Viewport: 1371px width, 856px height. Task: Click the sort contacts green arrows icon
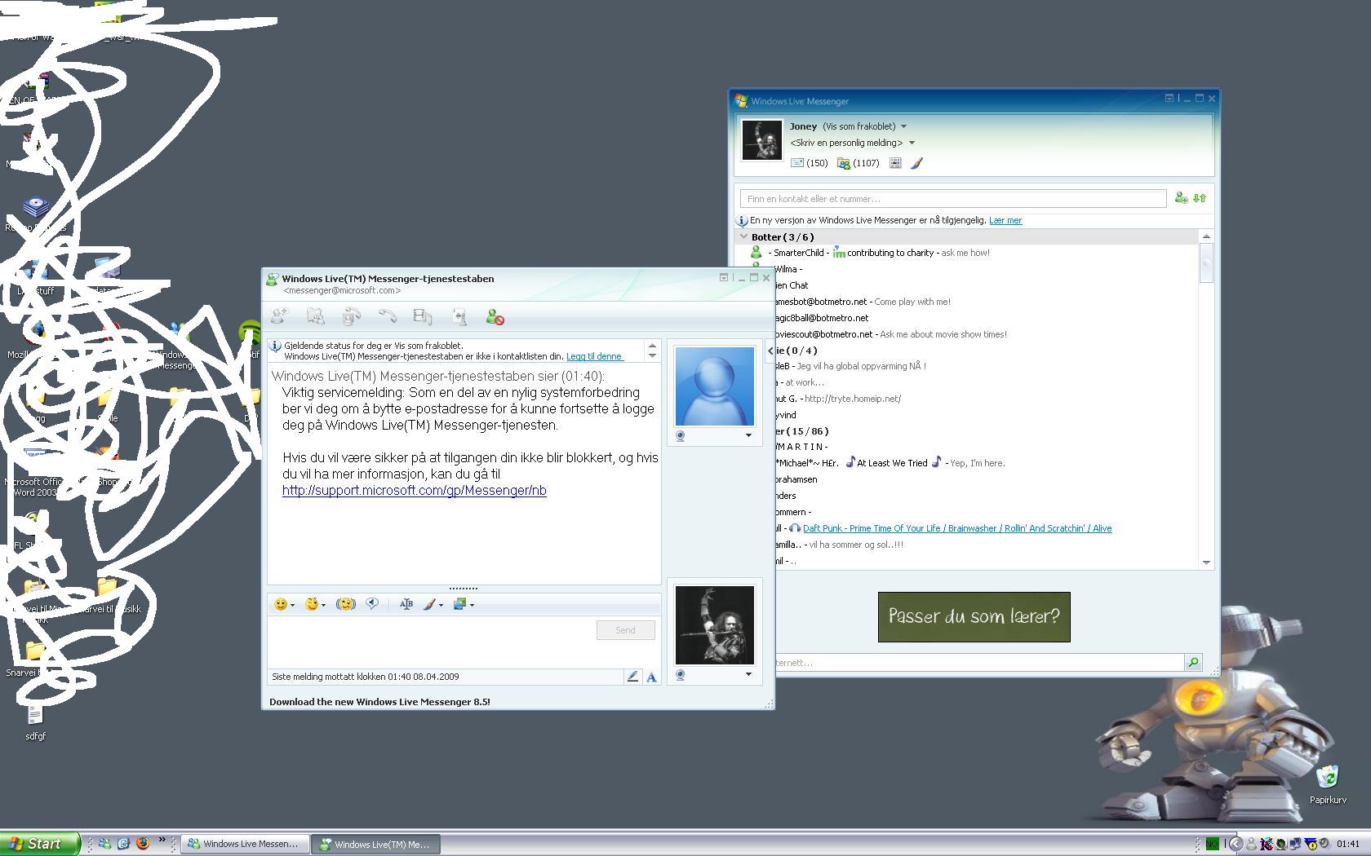click(1200, 198)
